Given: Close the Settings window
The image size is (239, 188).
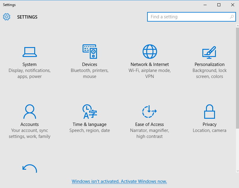Looking at the screenshot, I should (x=233, y=5).
